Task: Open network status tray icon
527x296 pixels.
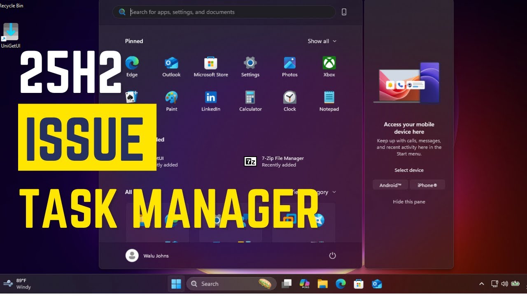Action: (494, 284)
